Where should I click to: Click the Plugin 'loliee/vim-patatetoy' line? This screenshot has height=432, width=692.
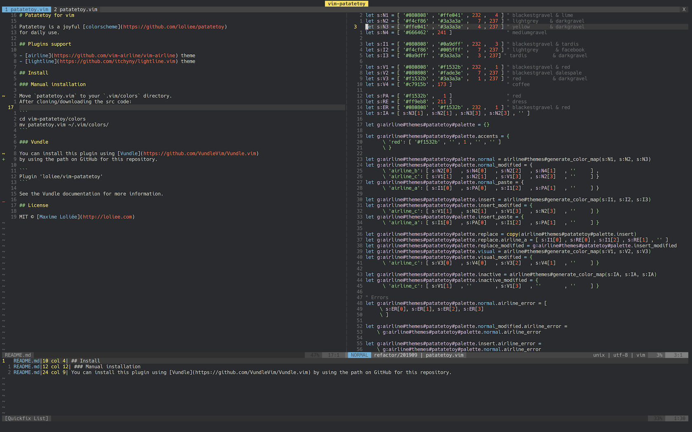coord(61,177)
